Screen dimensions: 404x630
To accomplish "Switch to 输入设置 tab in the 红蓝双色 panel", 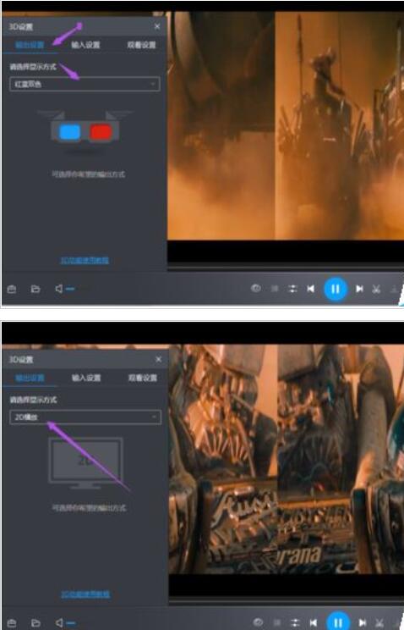I will tap(85, 45).
